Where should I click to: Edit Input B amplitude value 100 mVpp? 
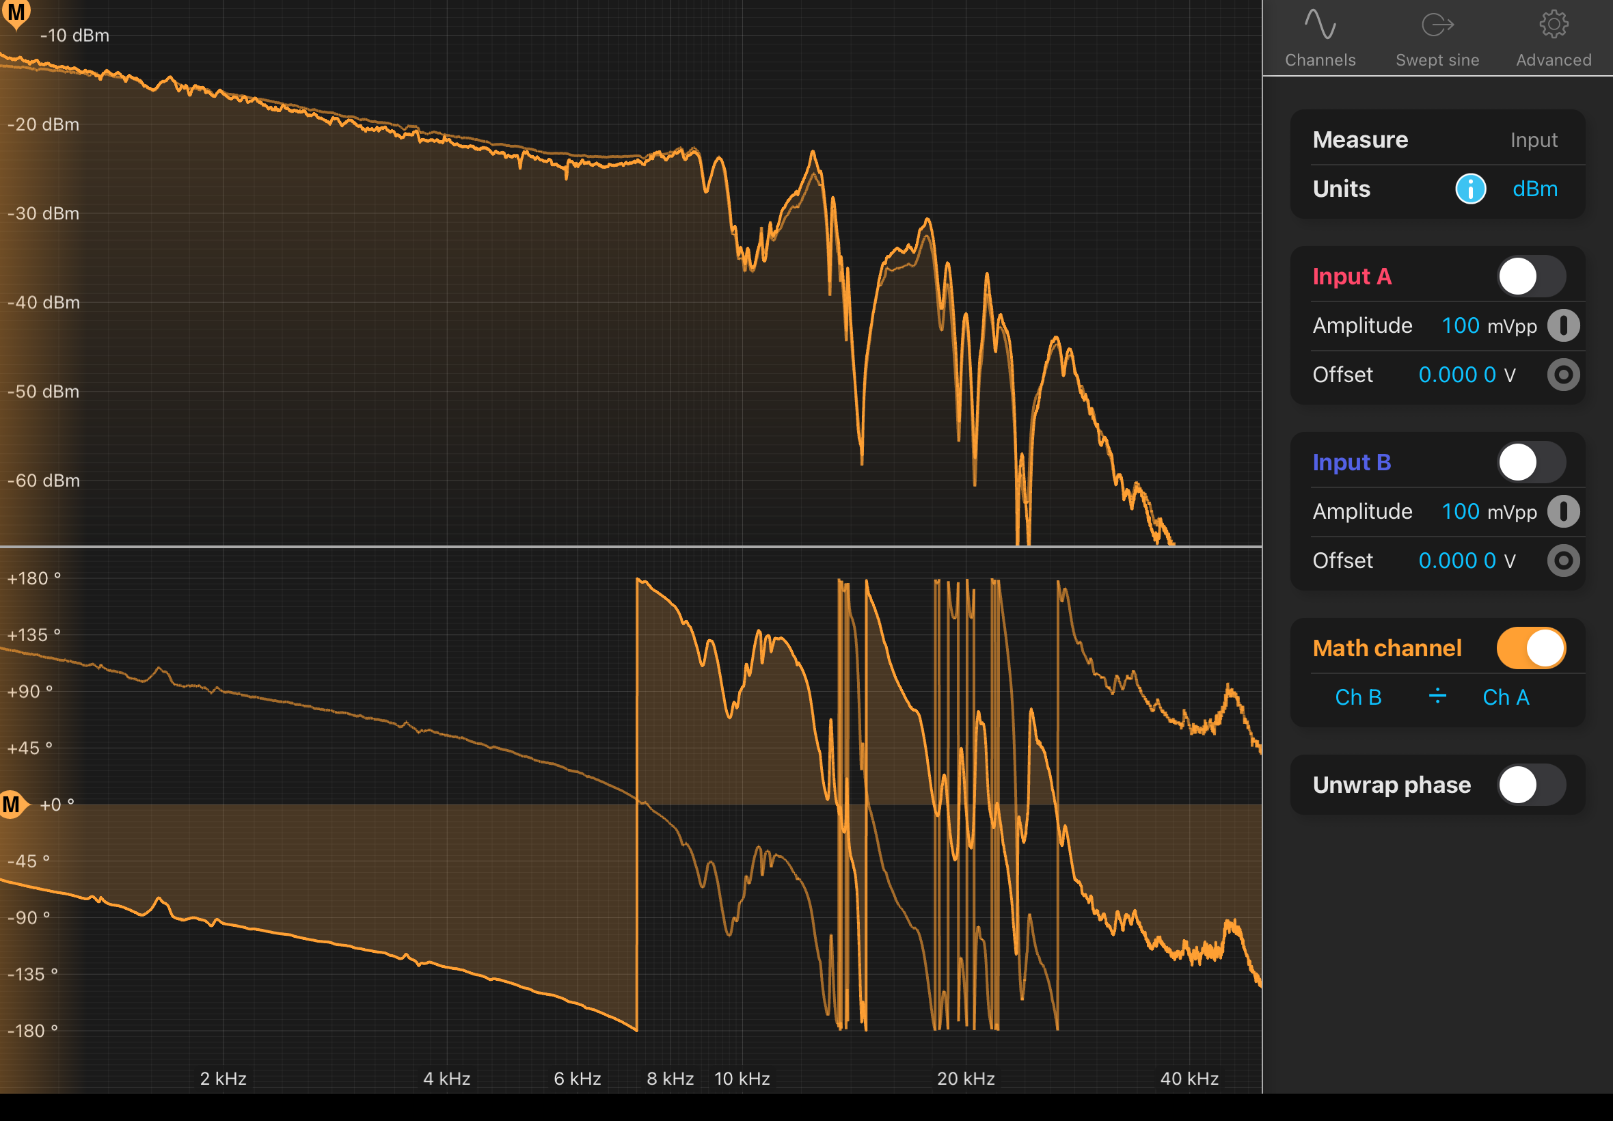pyautogui.click(x=1489, y=511)
